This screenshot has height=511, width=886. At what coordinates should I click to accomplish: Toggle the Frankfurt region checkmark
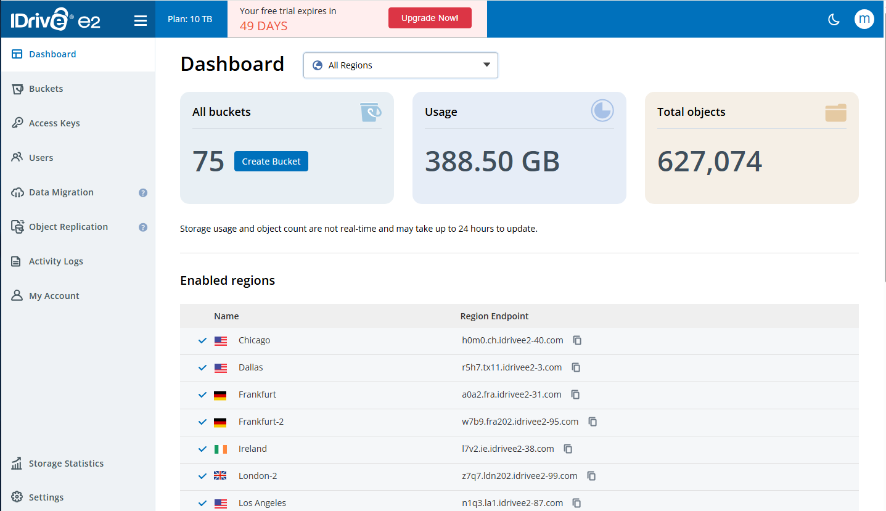pyautogui.click(x=202, y=395)
